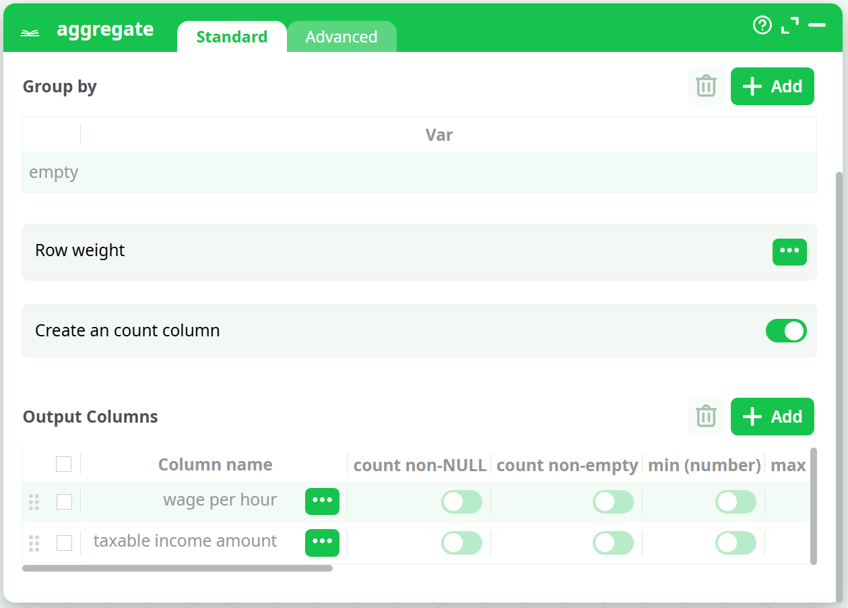Tick the select-all checkbox in Output Columns header
The width and height of the screenshot is (848, 608).
64,464
